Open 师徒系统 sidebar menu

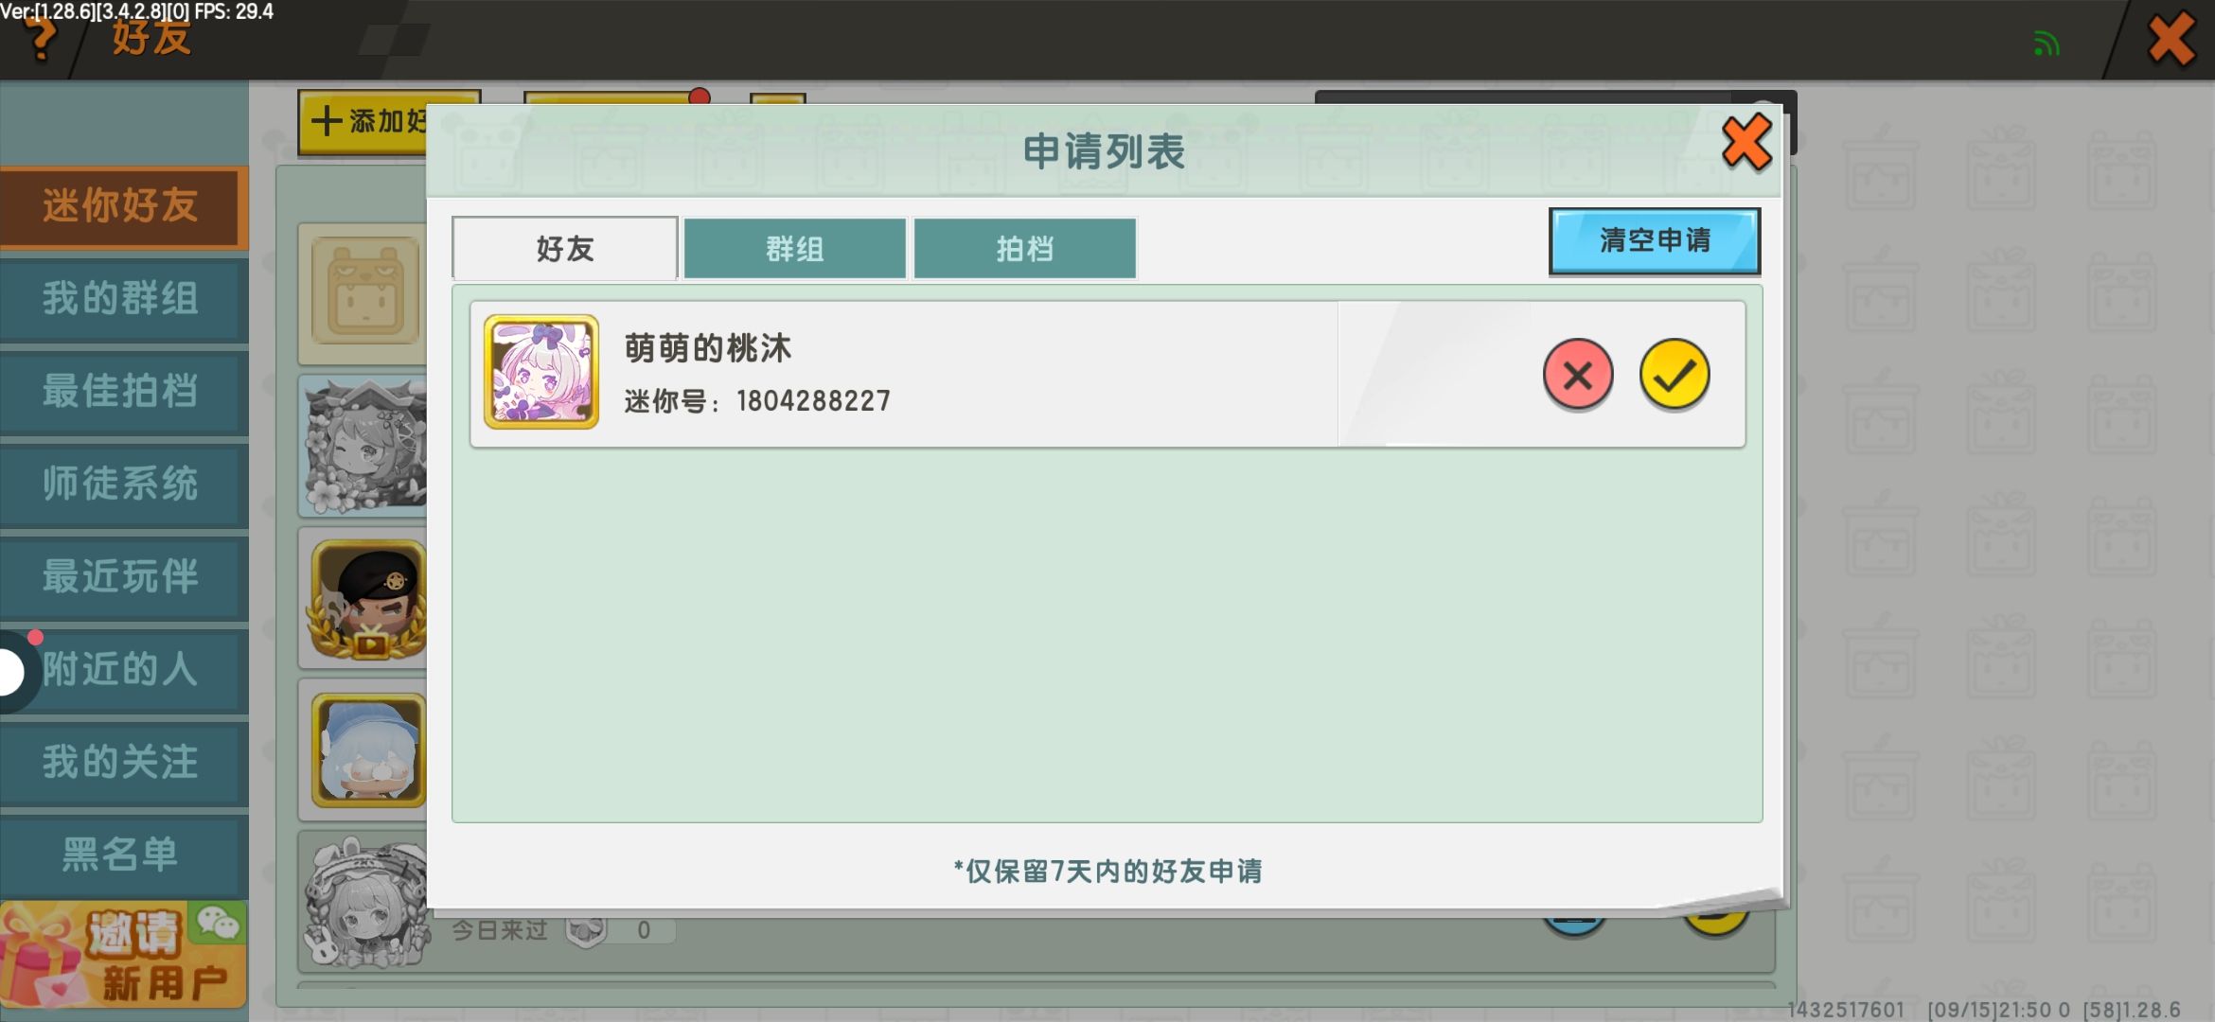121,484
